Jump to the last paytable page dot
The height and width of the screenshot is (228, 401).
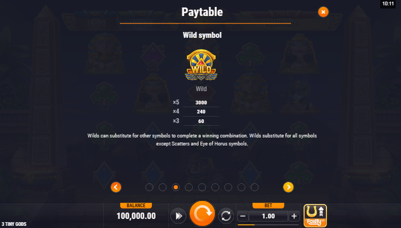pos(255,188)
